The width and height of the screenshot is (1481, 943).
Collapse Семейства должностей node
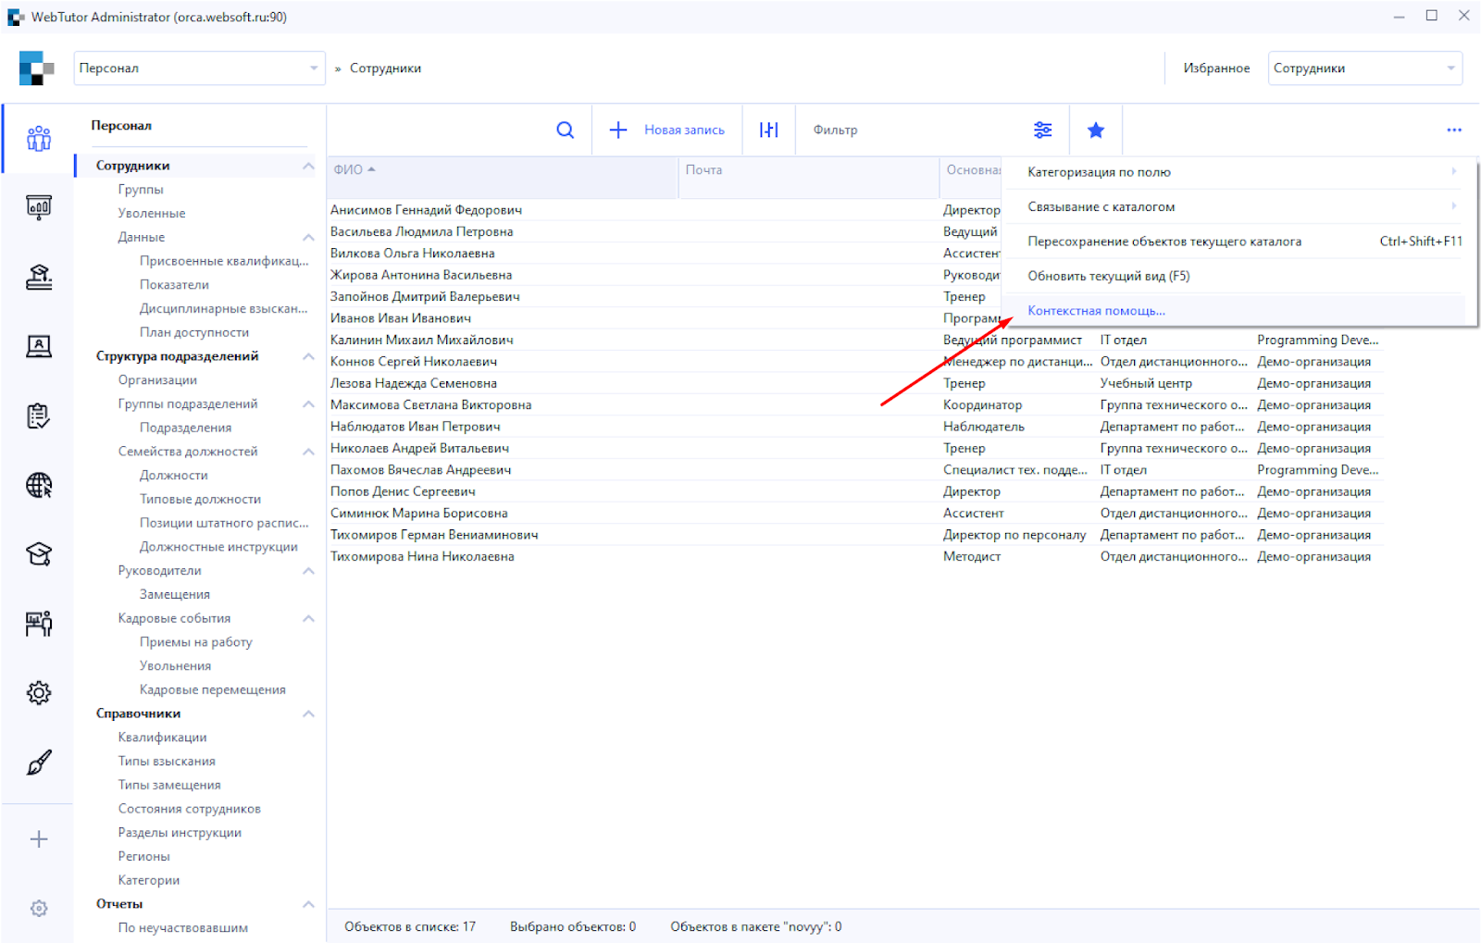(x=308, y=452)
